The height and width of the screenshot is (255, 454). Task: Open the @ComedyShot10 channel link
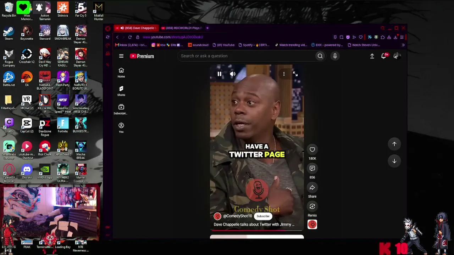click(x=237, y=216)
